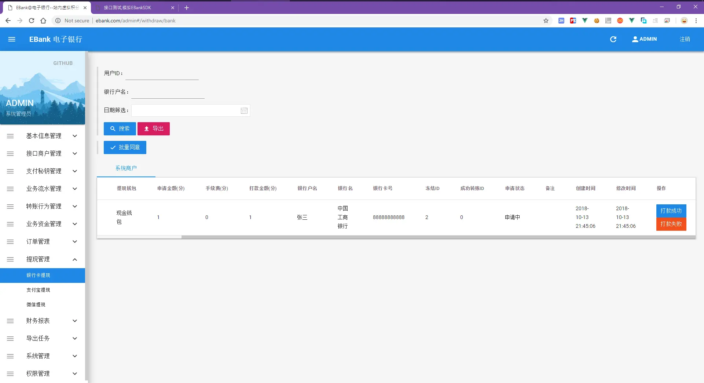This screenshot has height=383, width=704.
Task: Click the 搜索 search button
Action: (120, 129)
